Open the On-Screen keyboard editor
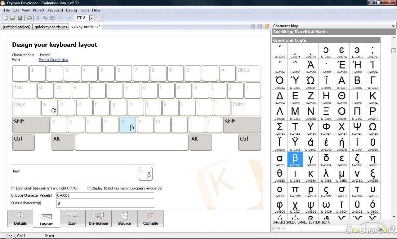 click(x=98, y=219)
